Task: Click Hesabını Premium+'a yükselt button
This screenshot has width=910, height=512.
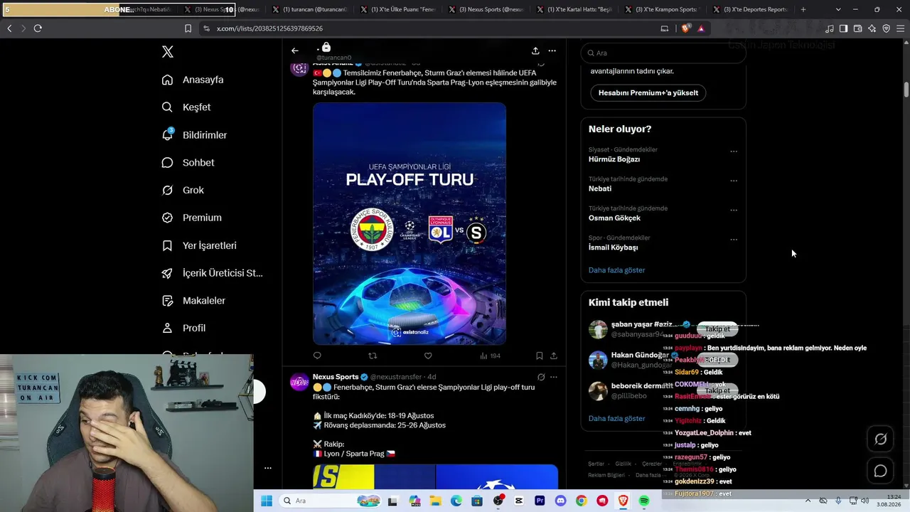Action: [x=648, y=93]
